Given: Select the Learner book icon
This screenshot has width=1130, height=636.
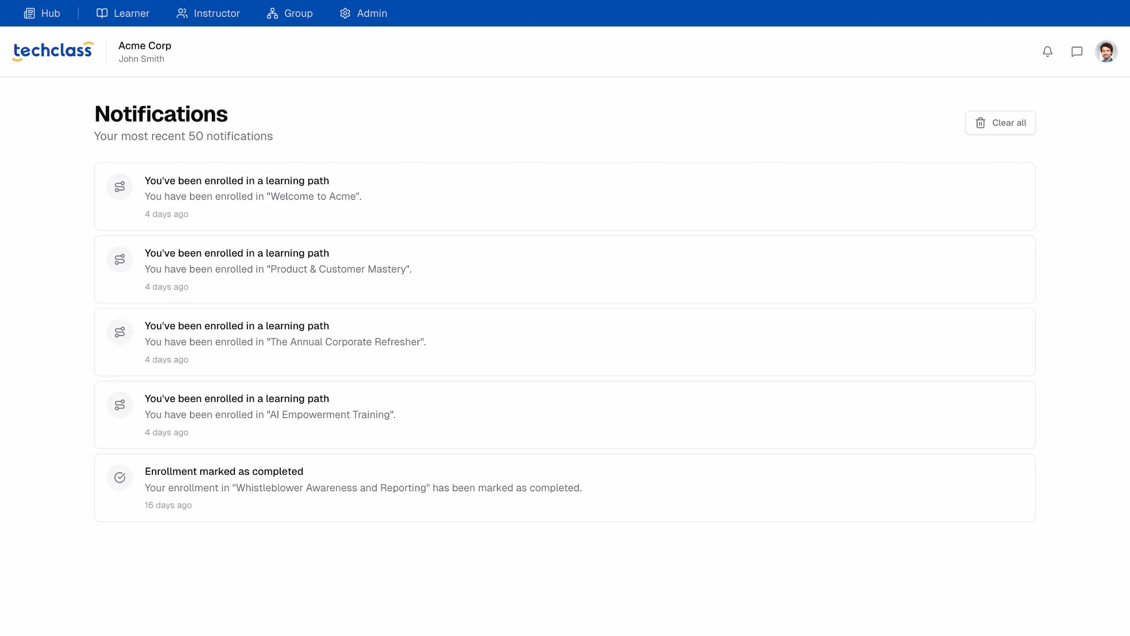Looking at the screenshot, I should pos(102,13).
